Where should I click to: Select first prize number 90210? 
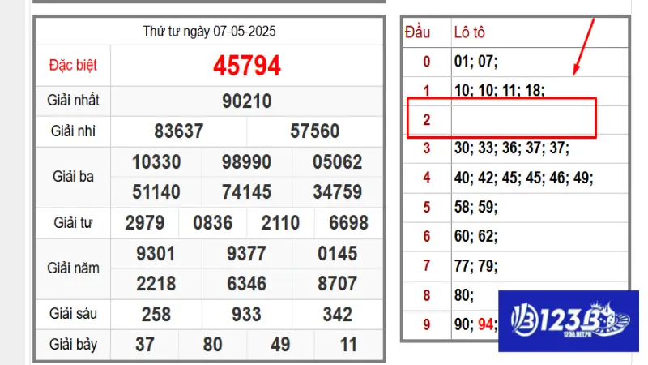(247, 101)
